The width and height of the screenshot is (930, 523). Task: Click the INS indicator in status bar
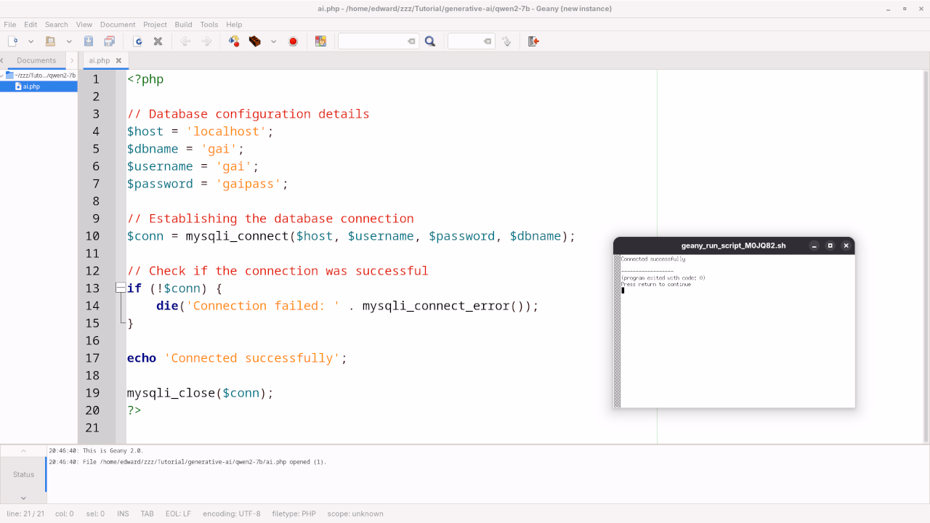click(123, 514)
